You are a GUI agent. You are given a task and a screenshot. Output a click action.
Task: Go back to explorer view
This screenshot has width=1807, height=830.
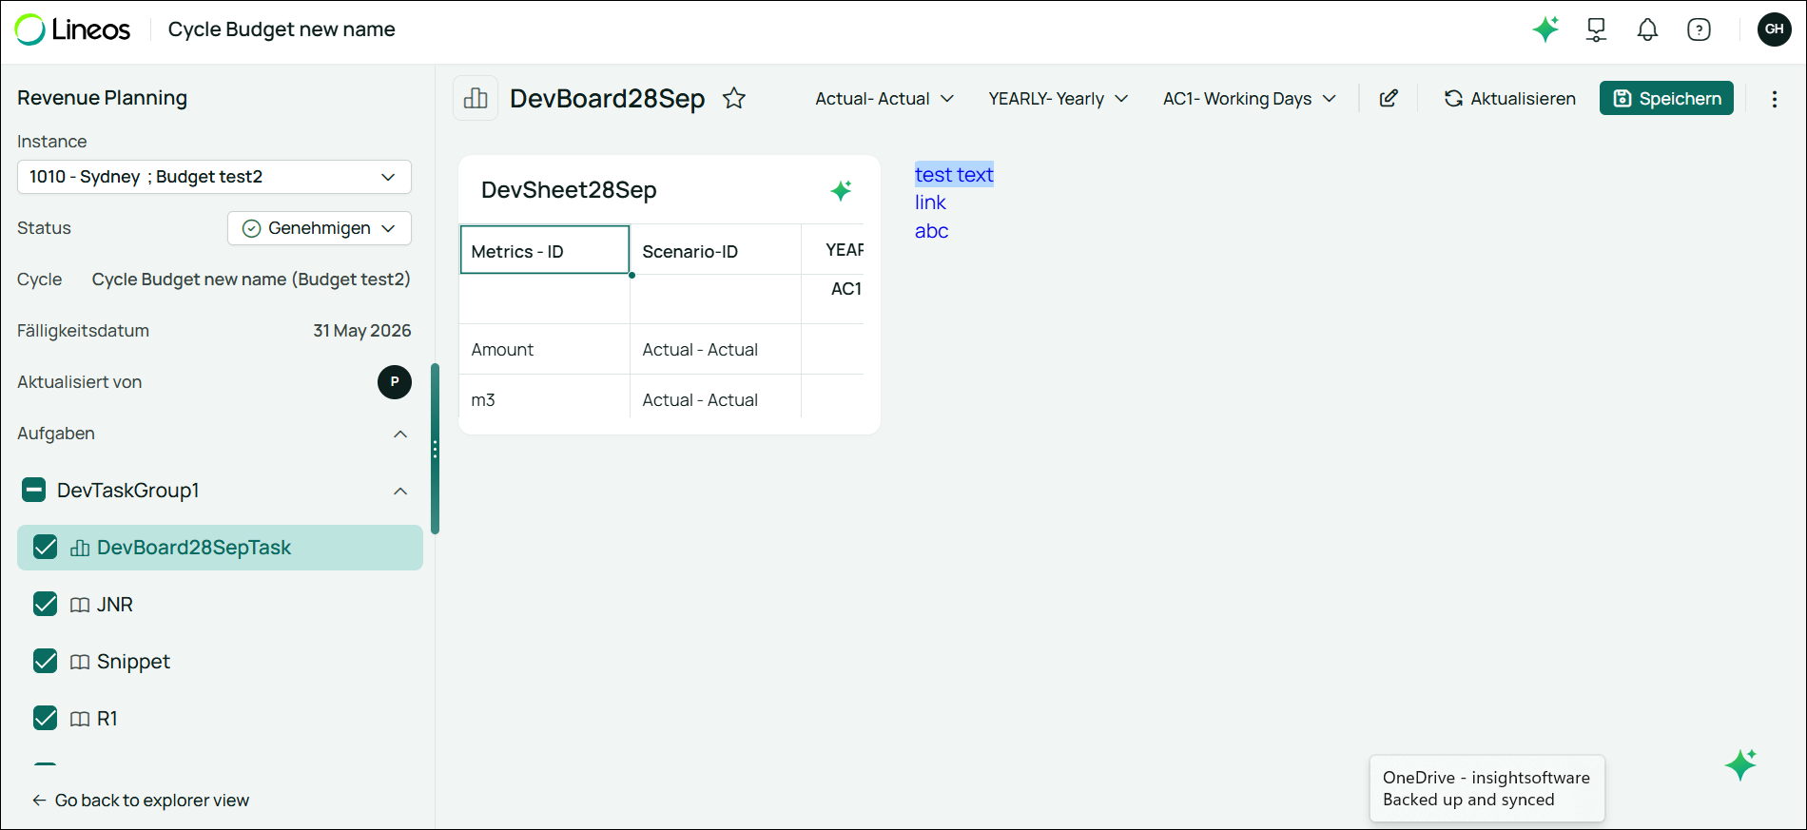pyautogui.click(x=141, y=801)
